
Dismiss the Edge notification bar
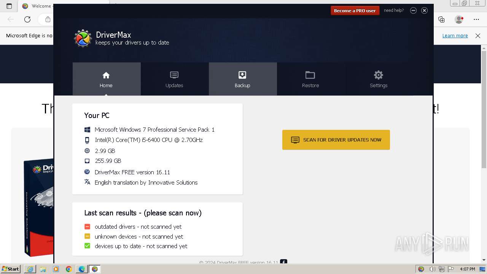[x=478, y=35]
